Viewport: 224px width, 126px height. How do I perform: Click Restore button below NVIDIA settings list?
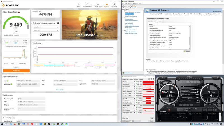click(x=187, y=51)
